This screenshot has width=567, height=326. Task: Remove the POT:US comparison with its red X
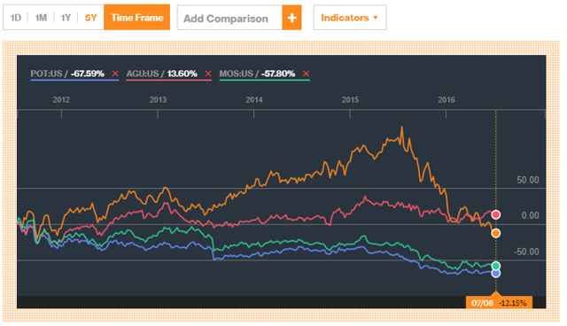[115, 74]
